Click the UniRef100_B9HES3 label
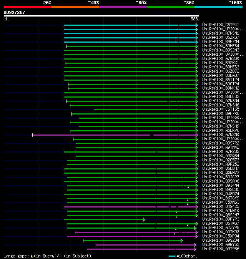Screen dimensions: 246x259 pyautogui.click(x=221, y=67)
